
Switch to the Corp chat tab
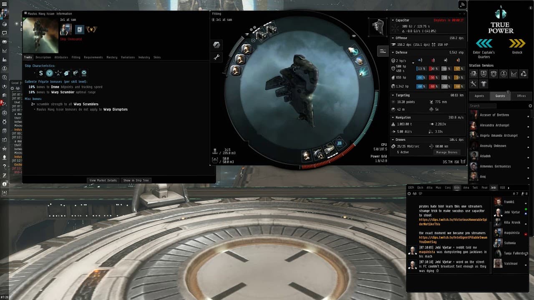coord(448,188)
